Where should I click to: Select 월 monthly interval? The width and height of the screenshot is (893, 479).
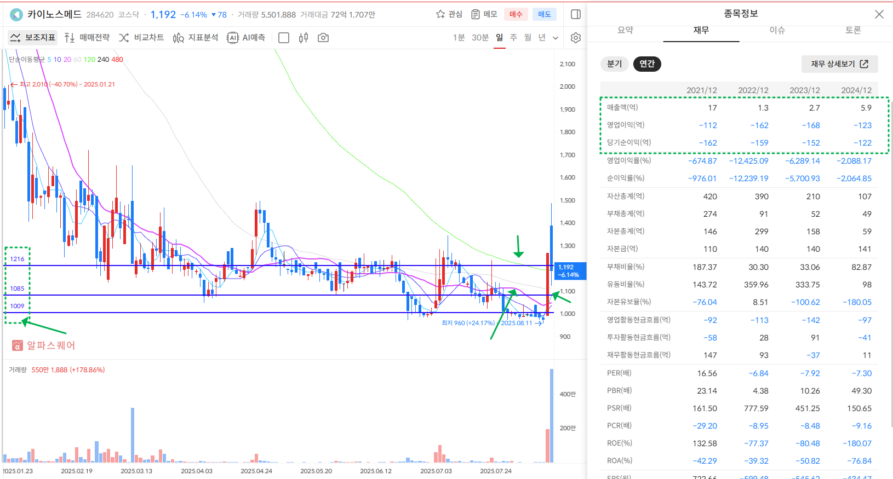coord(528,37)
